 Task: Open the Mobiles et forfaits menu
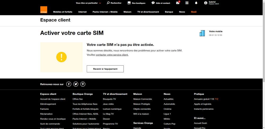click(x=63, y=12)
